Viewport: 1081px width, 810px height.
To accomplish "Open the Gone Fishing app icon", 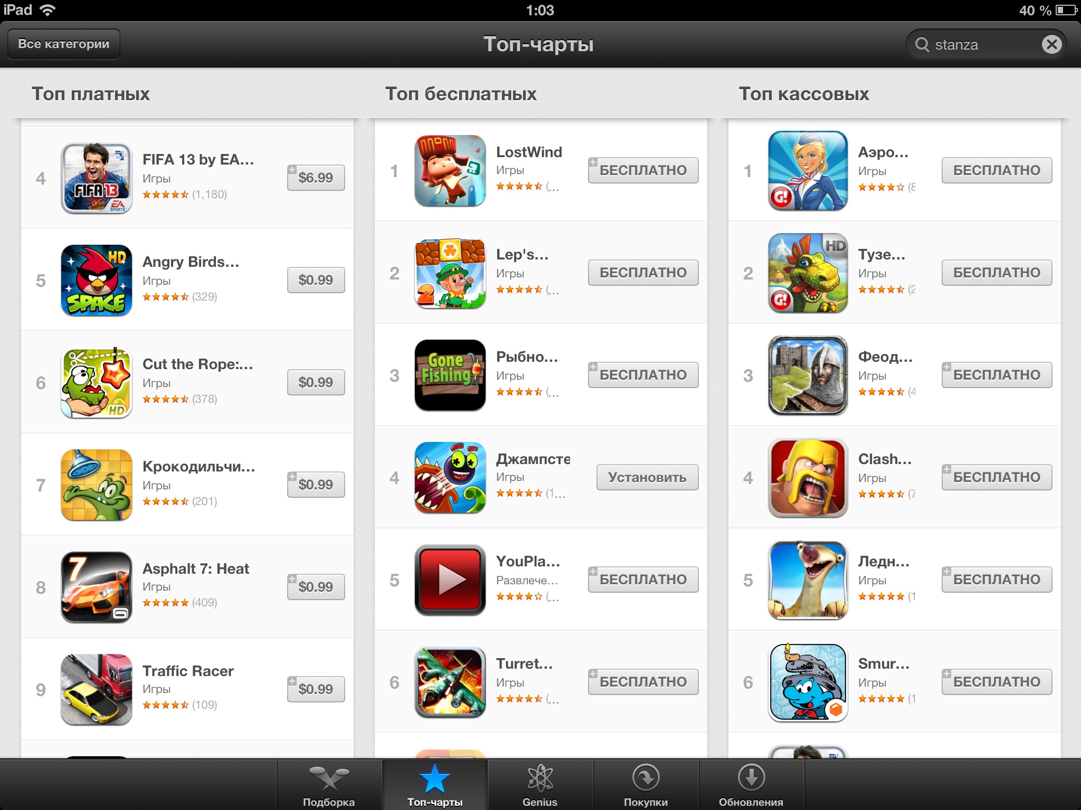I will [450, 375].
